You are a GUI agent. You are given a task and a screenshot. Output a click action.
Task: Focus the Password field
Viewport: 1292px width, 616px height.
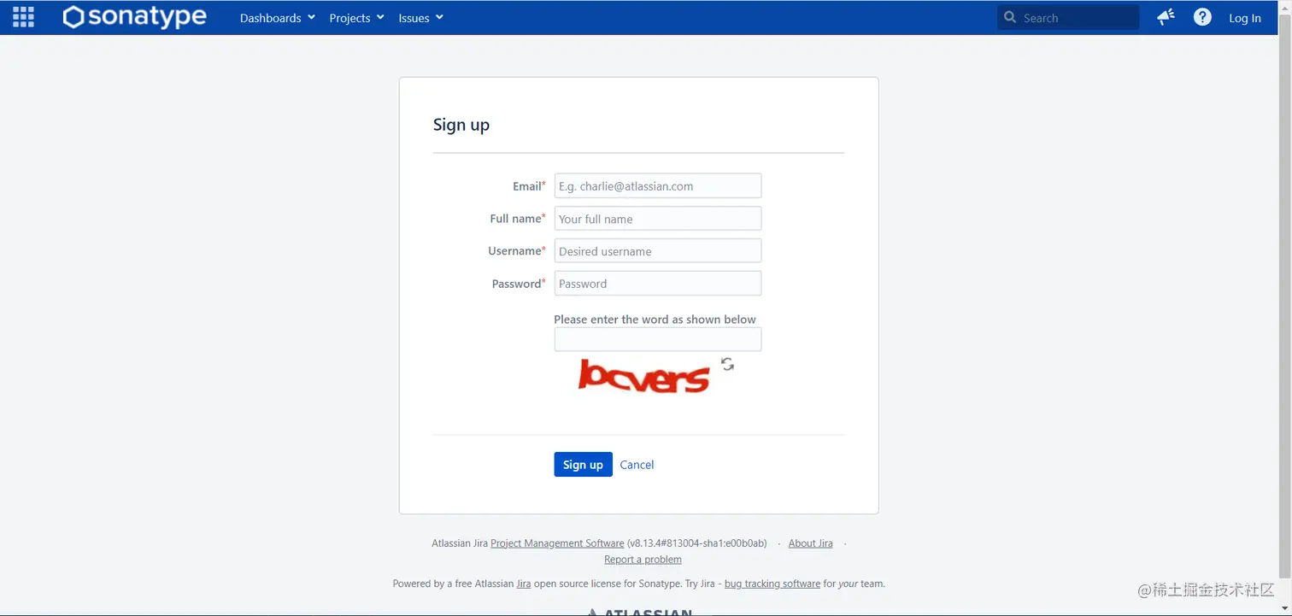[x=658, y=284]
